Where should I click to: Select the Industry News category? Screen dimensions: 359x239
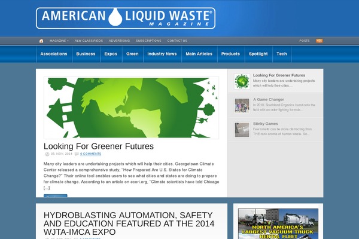point(162,54)
